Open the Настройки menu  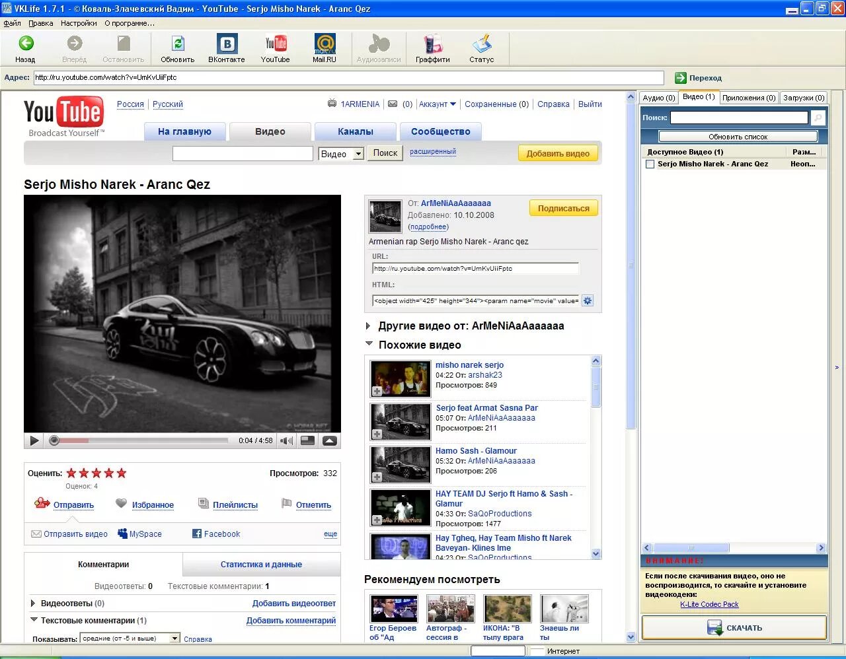point(79,23)
